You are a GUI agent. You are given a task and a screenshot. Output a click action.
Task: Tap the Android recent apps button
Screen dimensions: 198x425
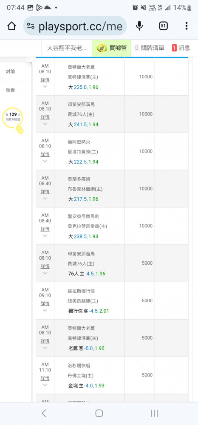click(x=154, y=413)
